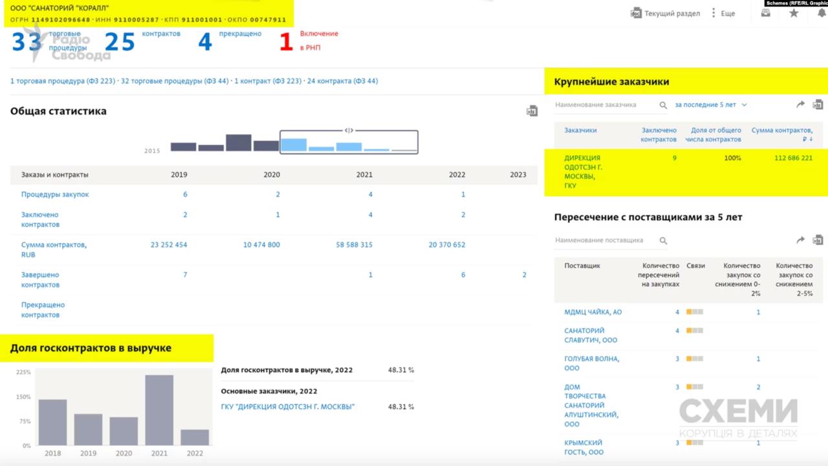Click the doc icon beside Текущий раздел
This screenshot has height=466, width=828.
pyautogui.click(x=636, y=13)
